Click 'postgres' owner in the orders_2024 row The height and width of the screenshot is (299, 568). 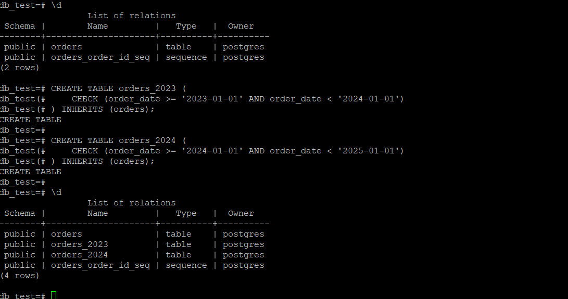[244, 255]
